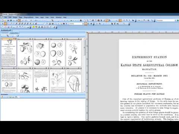Click the green go button beside search box
Screen dimensions: 179x134
(x=178, y=20)
